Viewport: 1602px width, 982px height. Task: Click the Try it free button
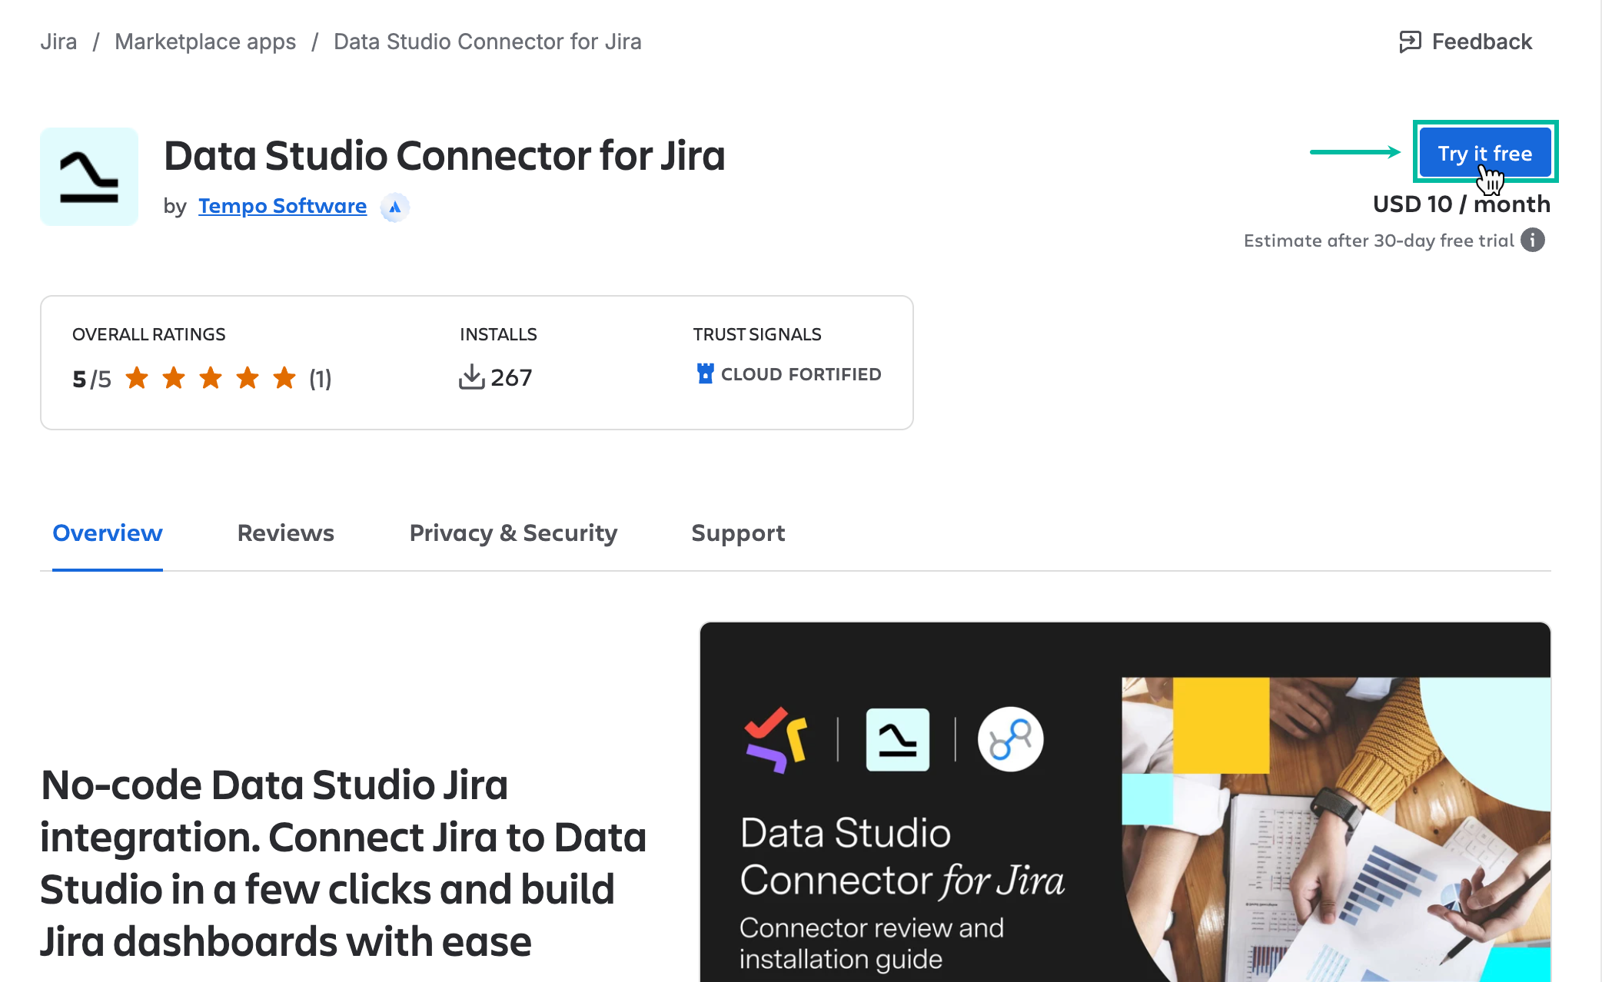tap(1485, 153)
